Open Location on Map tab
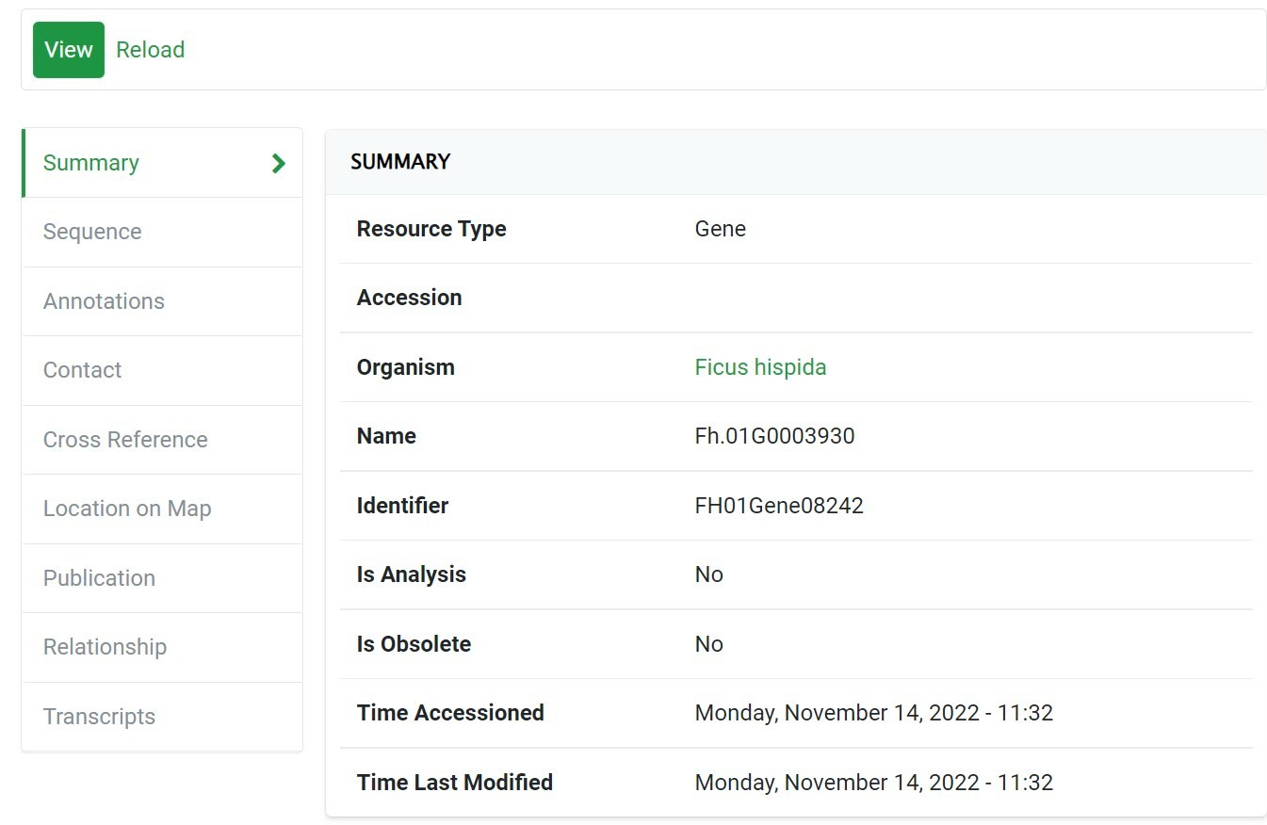Viewport: 1267px width, 825px height. click(x=127, y=509)
